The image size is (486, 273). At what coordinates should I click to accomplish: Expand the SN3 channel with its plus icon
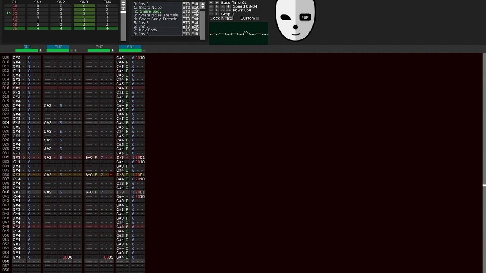pyautogui.click(x=112, y=50)
